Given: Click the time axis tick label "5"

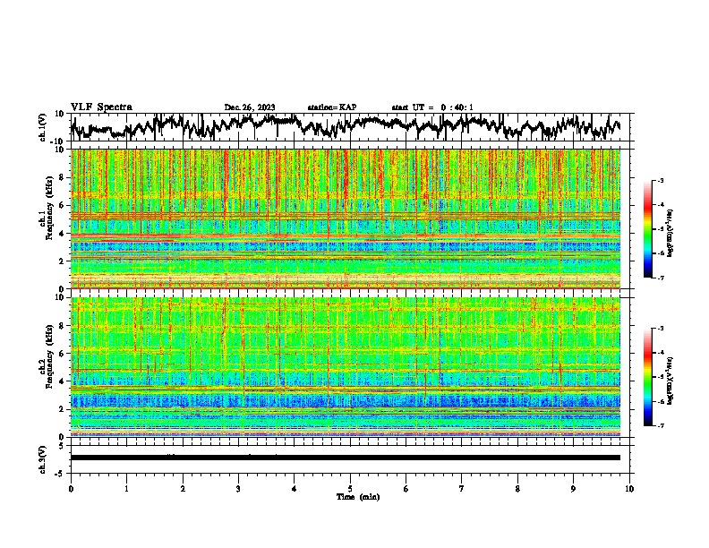Looking at the screenshot, I should (x=350, y=489).
